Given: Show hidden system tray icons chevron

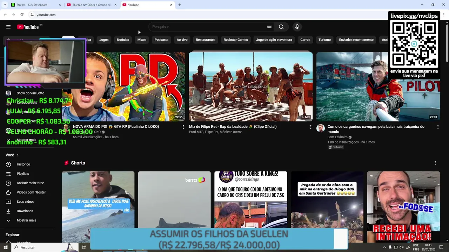Looking at the screenshot, I should click(x=384, y=247).
